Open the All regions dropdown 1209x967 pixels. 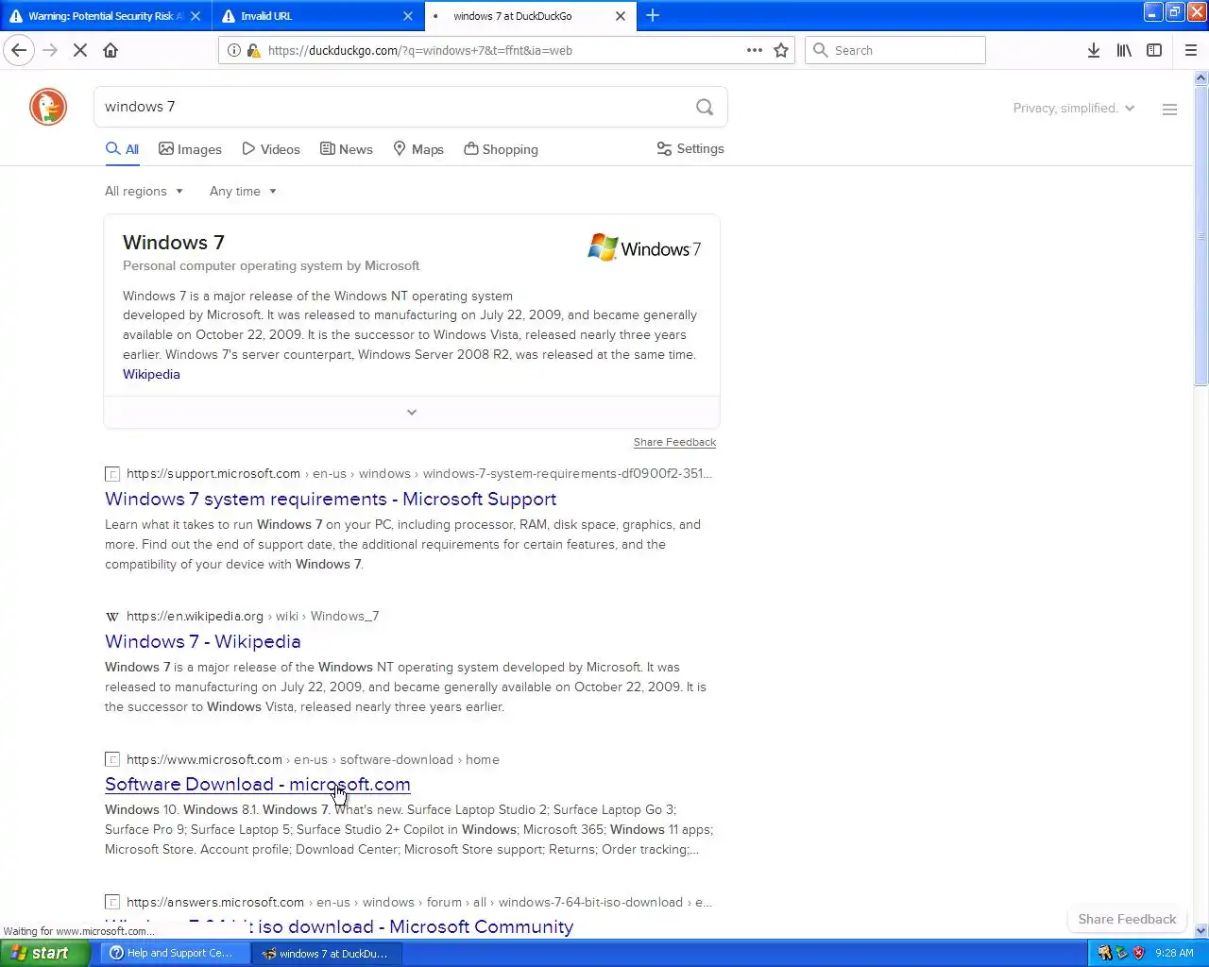[x=144, y=191]
